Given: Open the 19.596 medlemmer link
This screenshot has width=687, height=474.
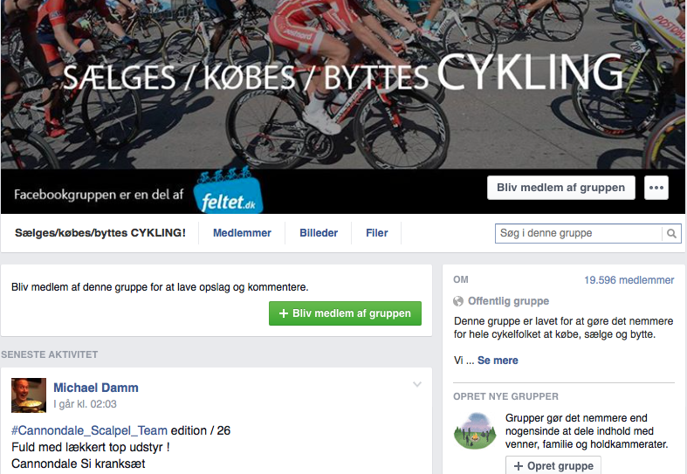Looking at the screenshot, I should click(x=629, y=280).
